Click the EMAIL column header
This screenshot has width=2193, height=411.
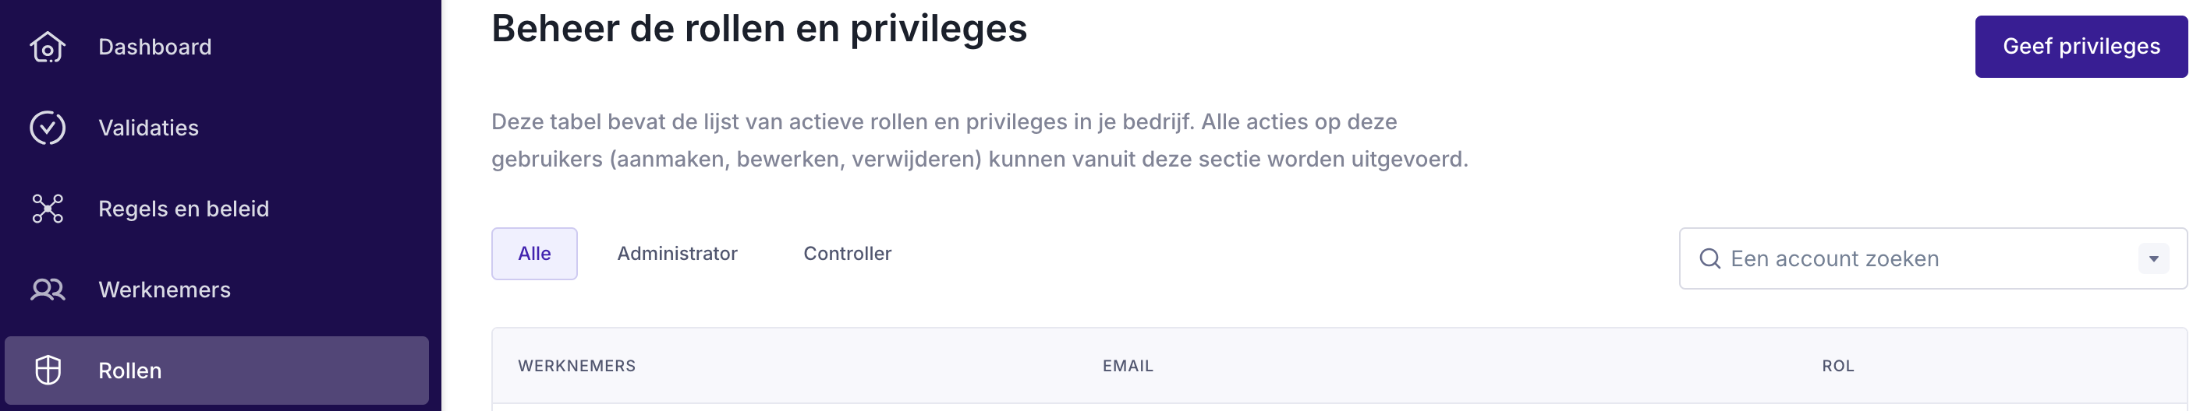[x=1127, y=366]
